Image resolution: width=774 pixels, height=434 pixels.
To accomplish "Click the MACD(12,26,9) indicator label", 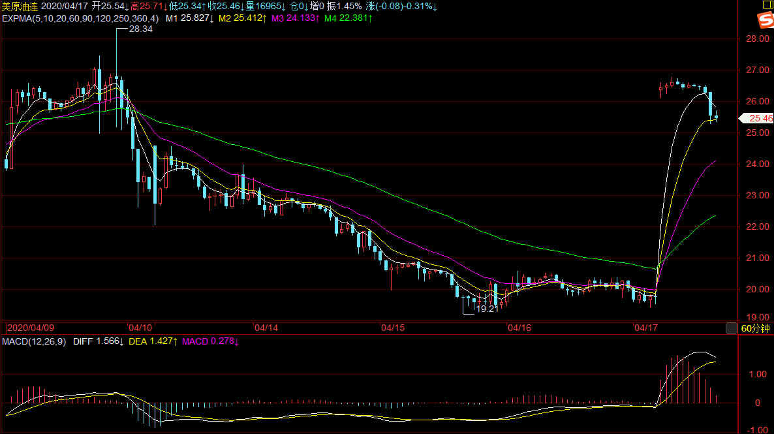I will [x=34, y=342].
